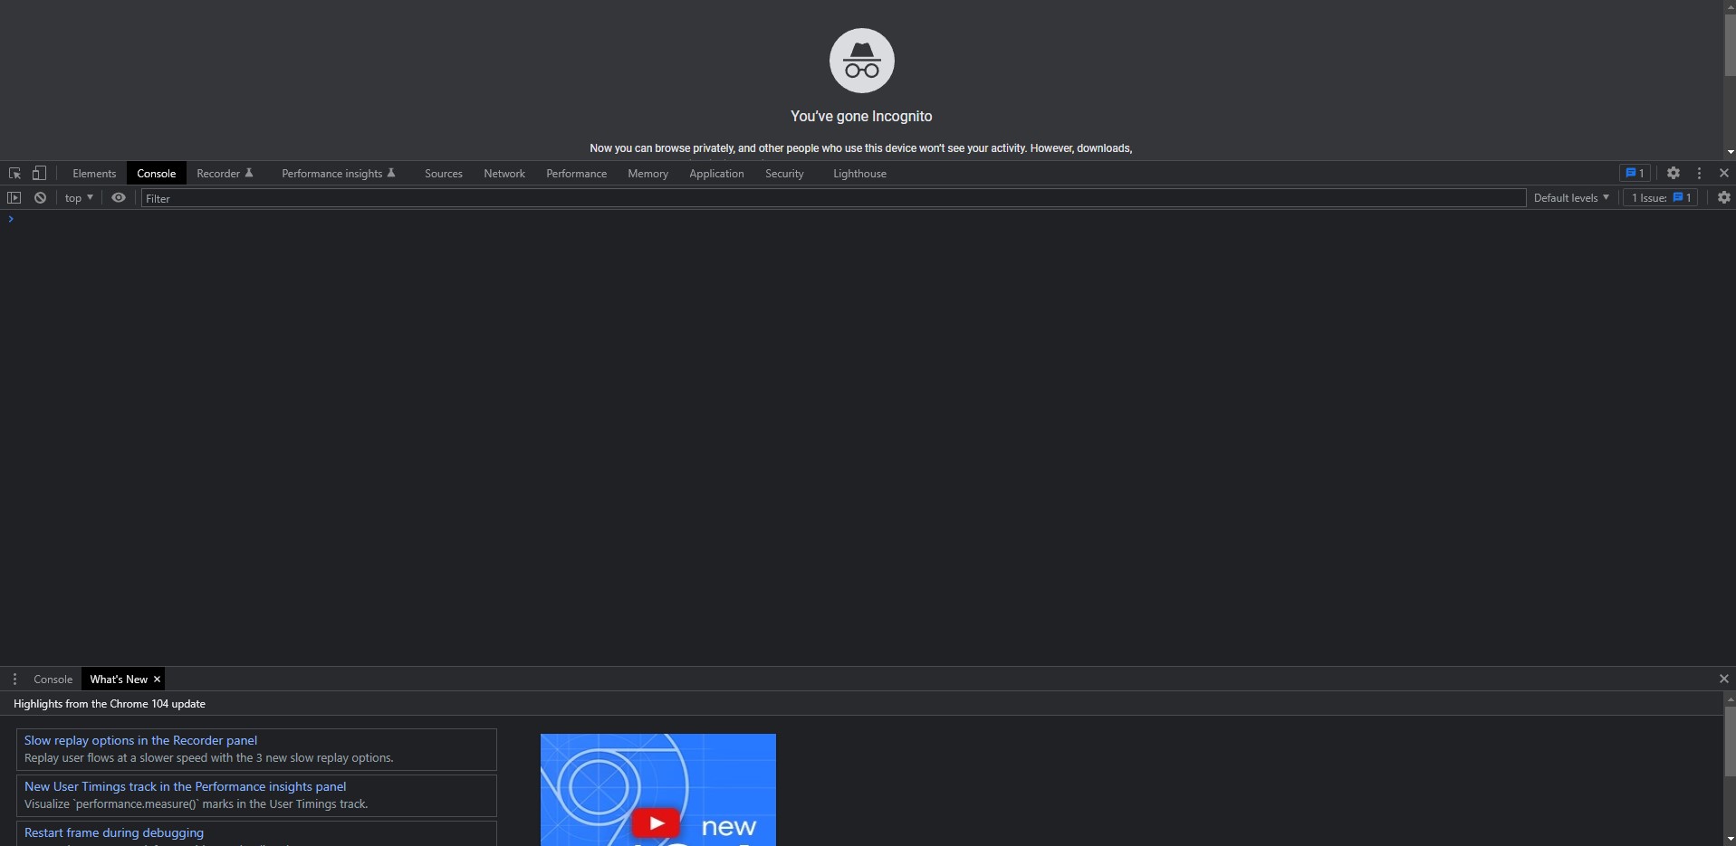Switch to the Sources tab
The height and width of the screenshot is (846, 1736).
[x=444, y=174]
